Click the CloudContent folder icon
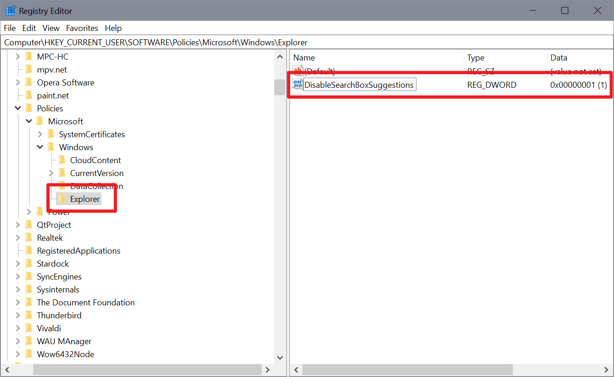Viewport: 614px width, 377px height. (62, 160)
